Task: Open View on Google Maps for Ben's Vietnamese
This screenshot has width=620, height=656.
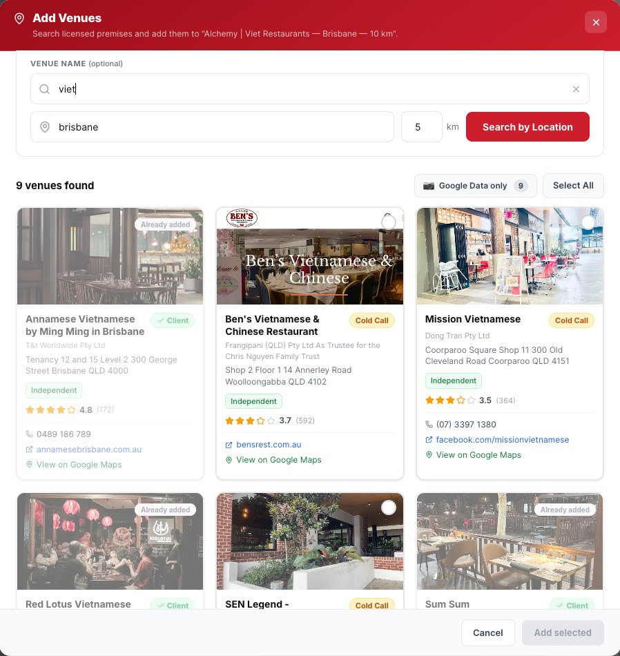Action: [x=279, y=460]
